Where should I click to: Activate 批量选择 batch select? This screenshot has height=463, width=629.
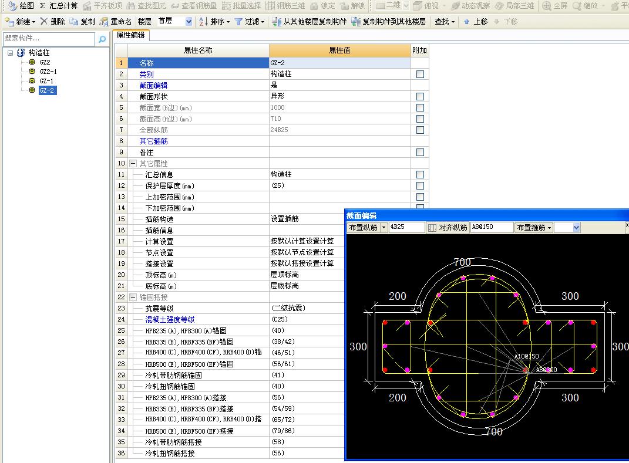(x=241, y=6)
